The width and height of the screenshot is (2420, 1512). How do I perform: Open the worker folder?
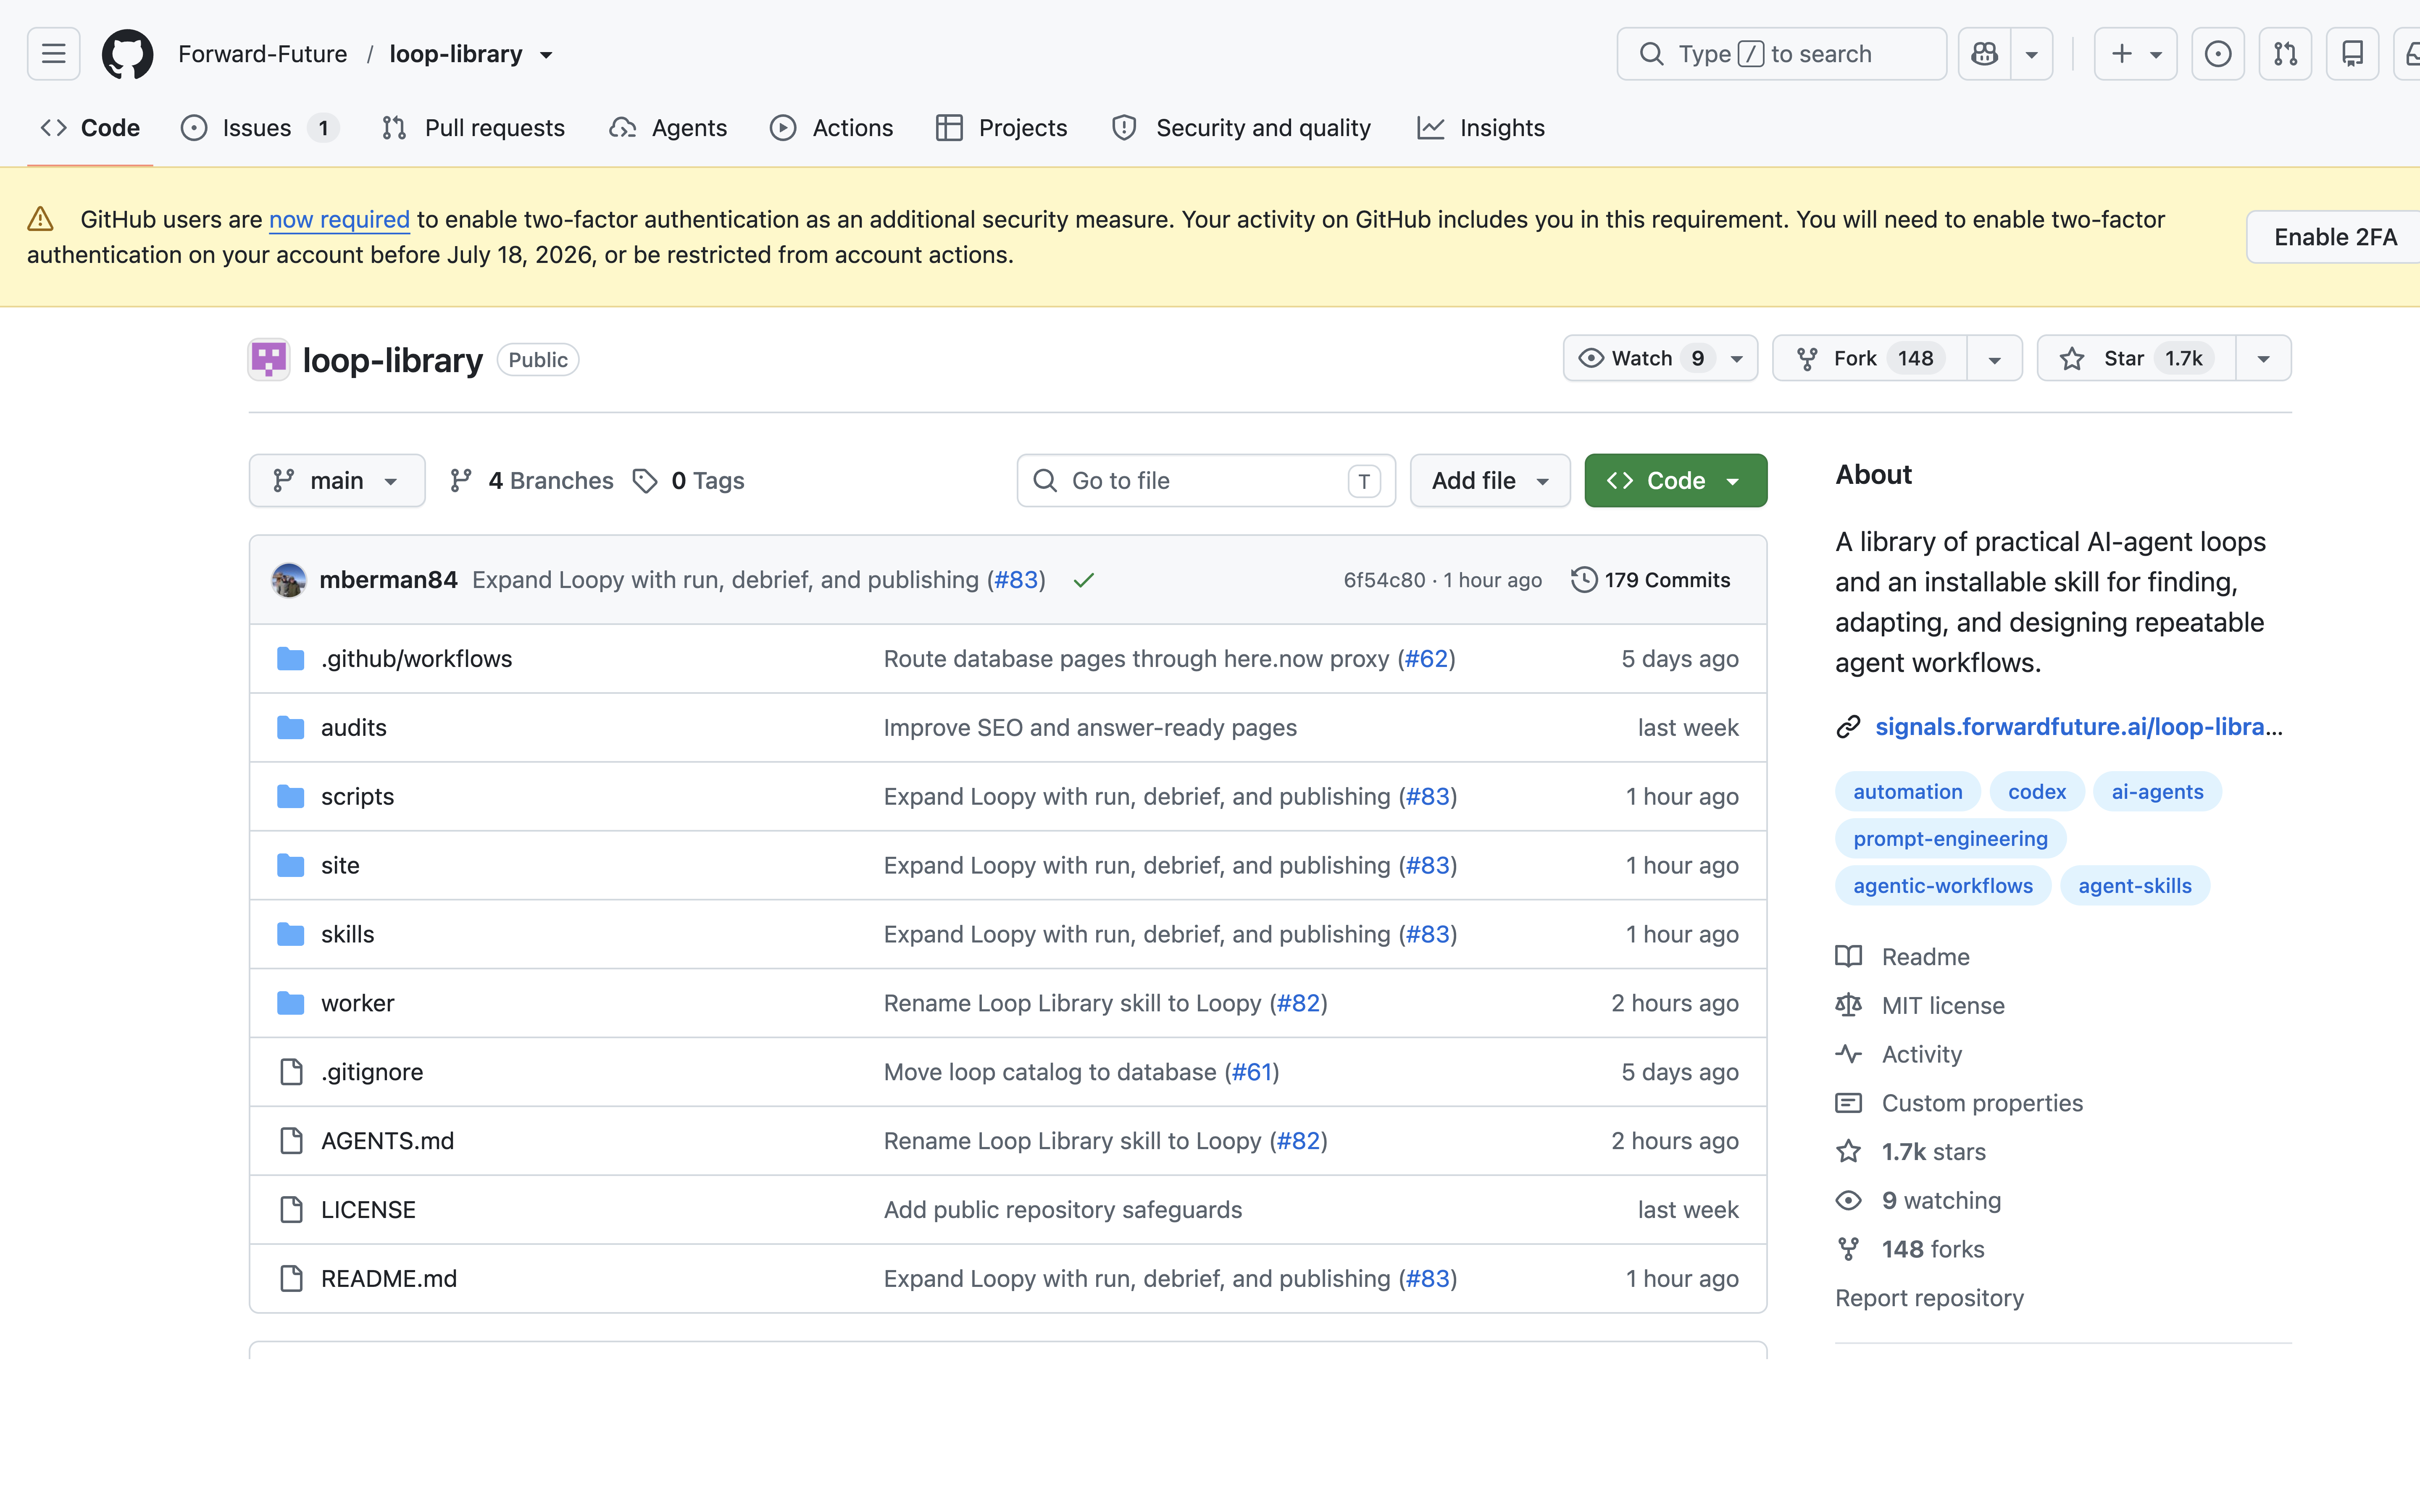point(357,1003)
